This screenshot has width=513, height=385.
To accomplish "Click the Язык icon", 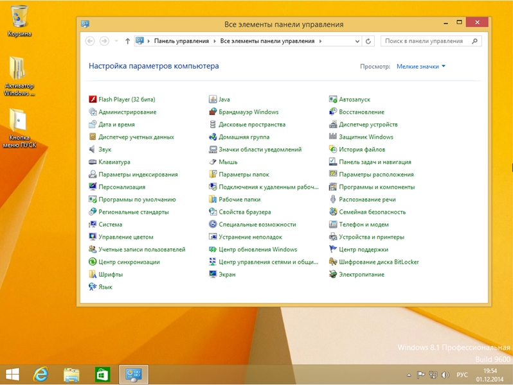I will click(93, 287).
